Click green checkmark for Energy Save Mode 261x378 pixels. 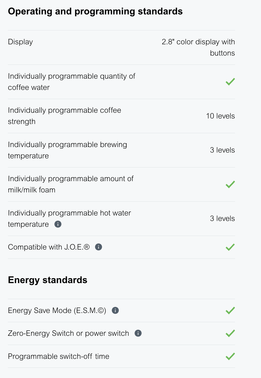pos(230,310)
